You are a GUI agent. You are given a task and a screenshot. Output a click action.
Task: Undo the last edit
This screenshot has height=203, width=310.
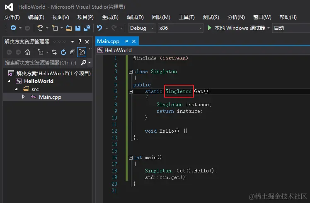(99, 28)
